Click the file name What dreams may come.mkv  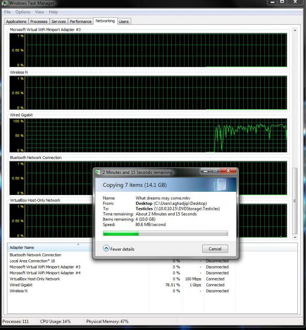[x=163, y=198]
